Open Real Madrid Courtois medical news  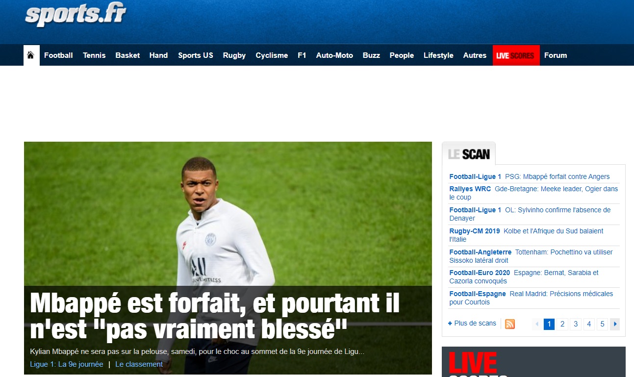(531, 298)
